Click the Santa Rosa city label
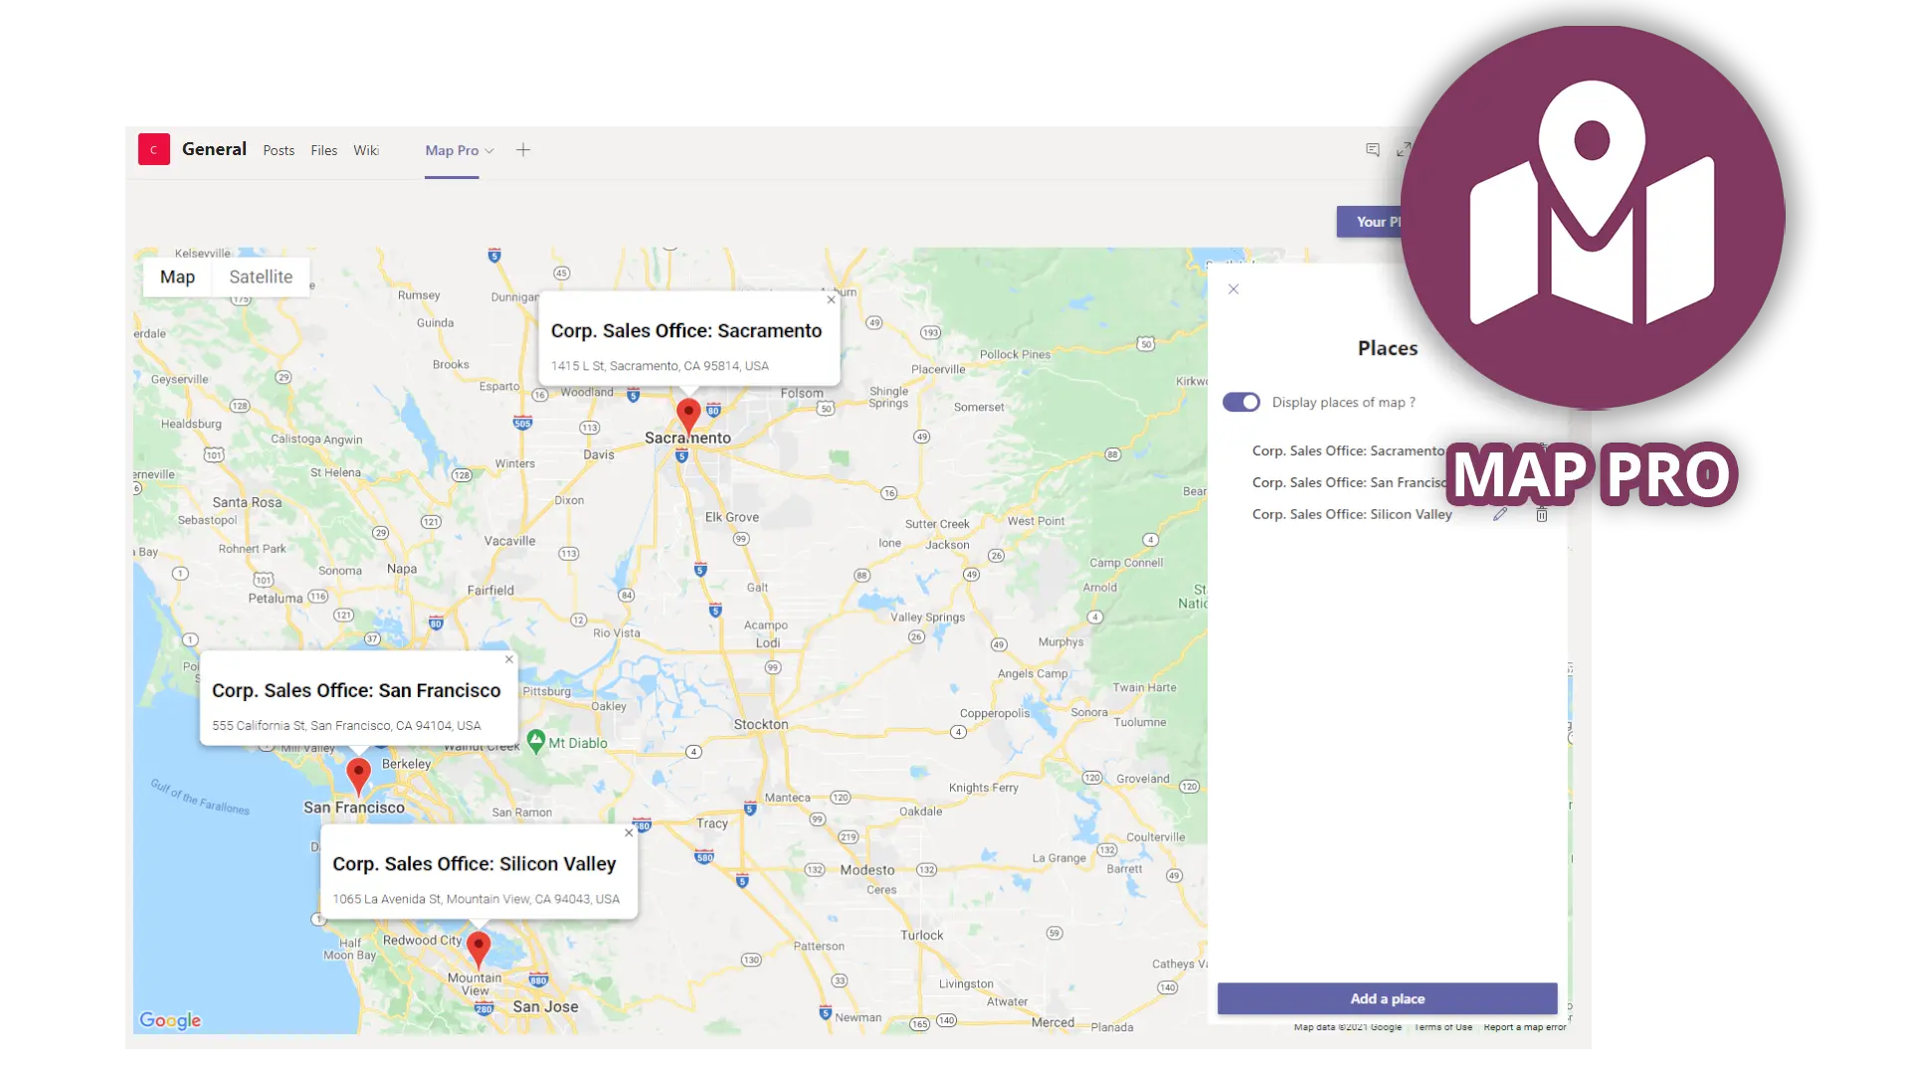 coord(247,502)
